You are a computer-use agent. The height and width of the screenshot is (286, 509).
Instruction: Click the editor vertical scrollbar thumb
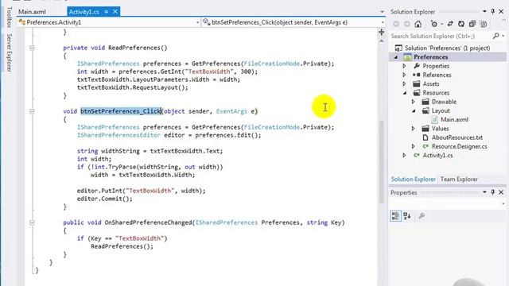[x=382, y=162]
